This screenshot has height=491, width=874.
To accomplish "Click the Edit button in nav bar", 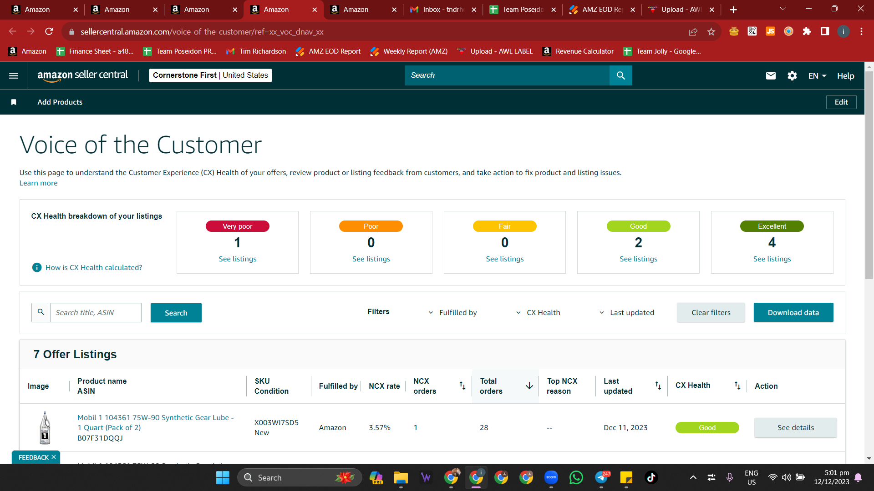I will coord(841,102).
